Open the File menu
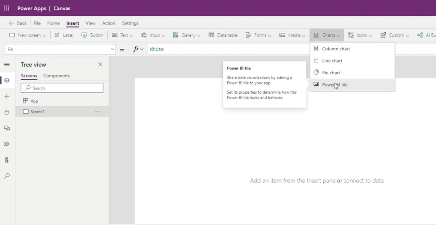Viewport: 436px width, 225px height. 37,23
